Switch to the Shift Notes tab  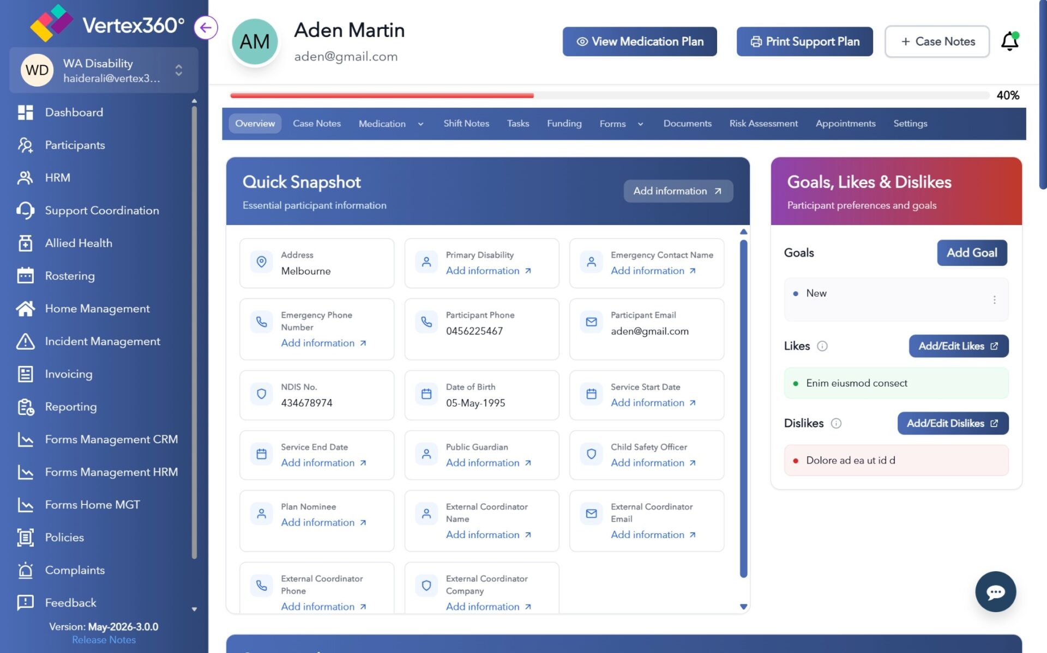coord(466,124)
